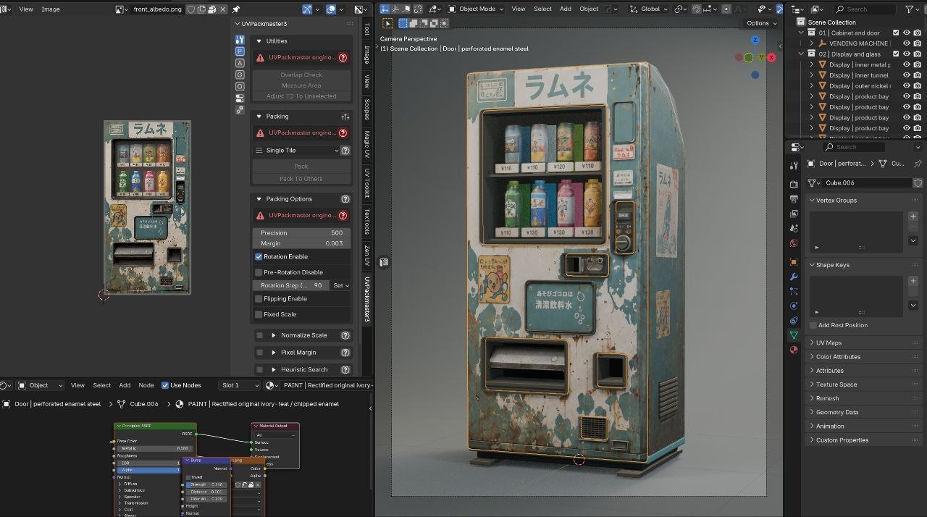Check Pre-Rotation Disable option
Viewport: 927px width, 517px height.
259,272
